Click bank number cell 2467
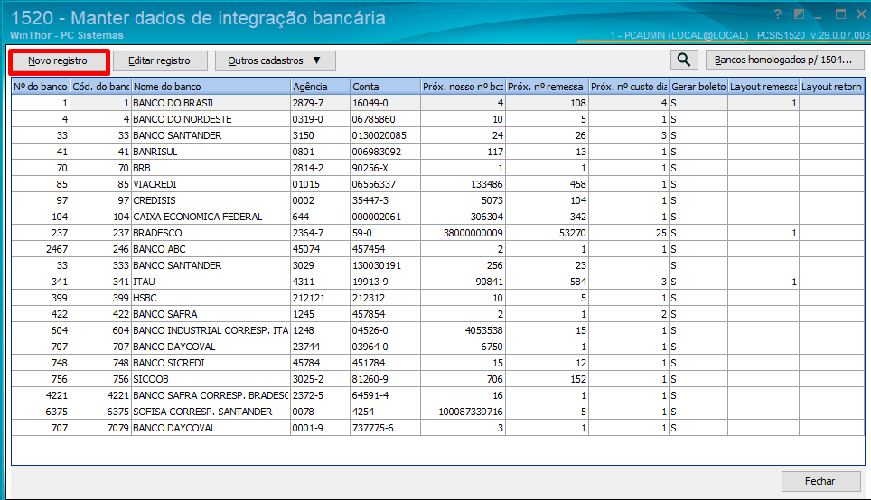871x500 pixels. tap(41, 249)
